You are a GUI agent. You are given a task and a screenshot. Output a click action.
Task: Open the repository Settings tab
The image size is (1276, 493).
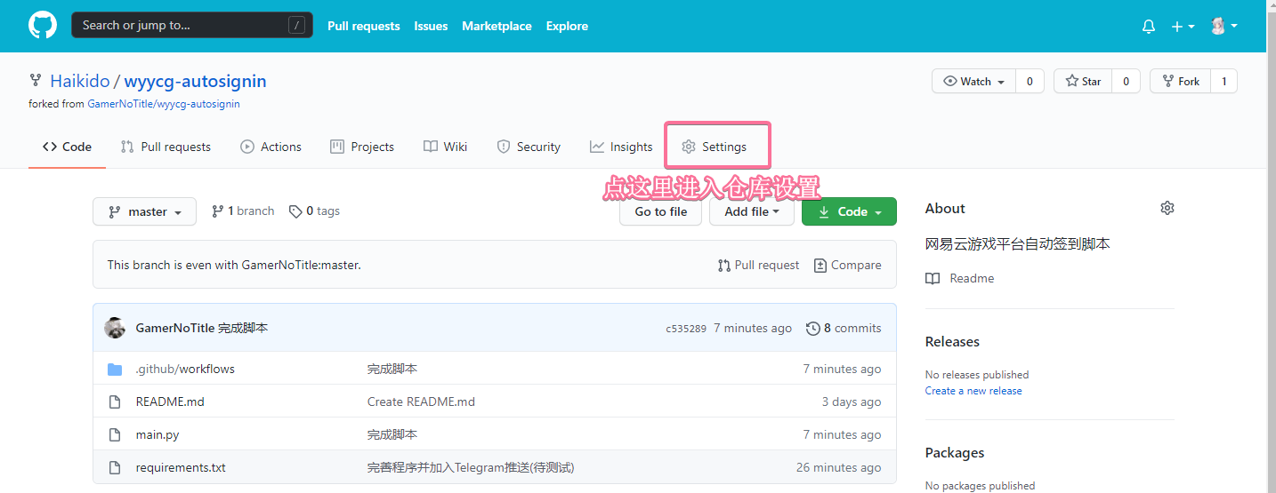coord(715,147)
